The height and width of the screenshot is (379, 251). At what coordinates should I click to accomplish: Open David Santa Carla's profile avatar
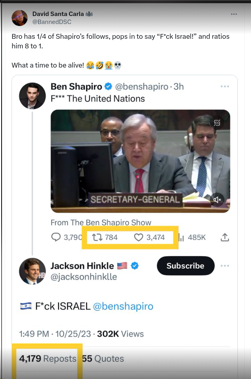click(20, 17)
